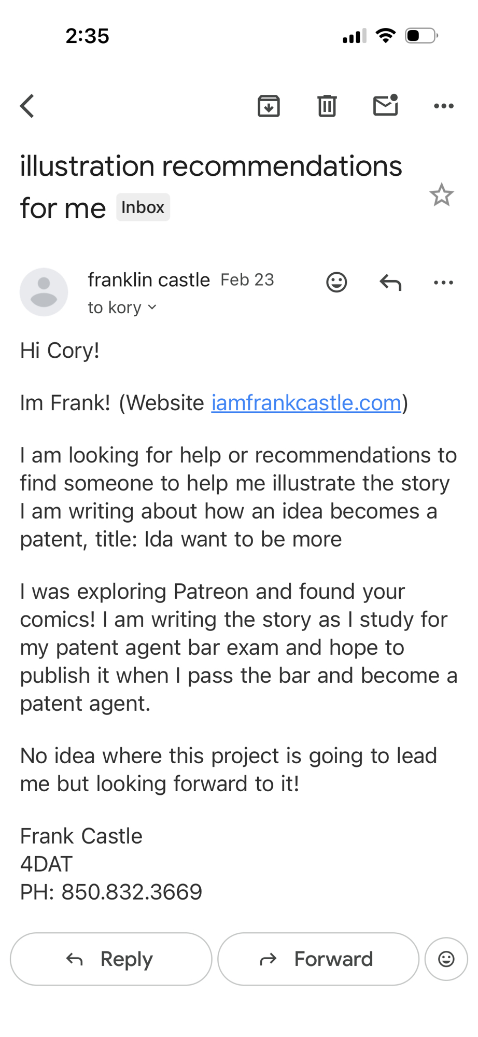The width and height of the screenshot is (478, 1037).
Task: Expand the "to kory" recipient details
Action: click(122, 307)
